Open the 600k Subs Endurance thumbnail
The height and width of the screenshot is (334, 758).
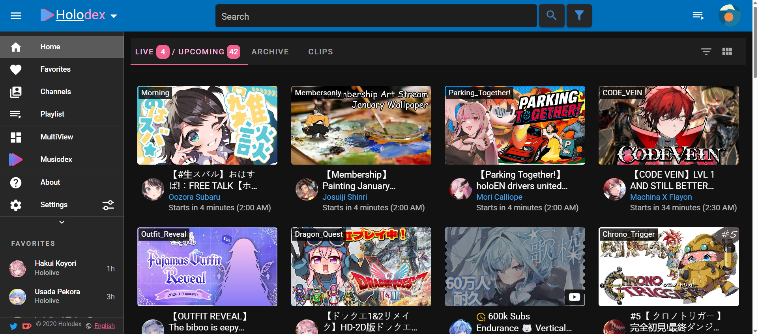pos(515,267)
